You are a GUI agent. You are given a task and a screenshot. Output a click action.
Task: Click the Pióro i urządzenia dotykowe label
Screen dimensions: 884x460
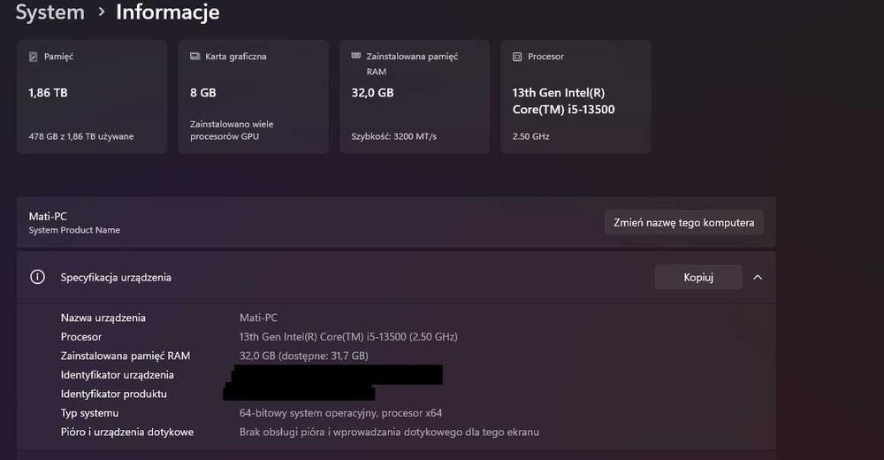click(127, 433)
